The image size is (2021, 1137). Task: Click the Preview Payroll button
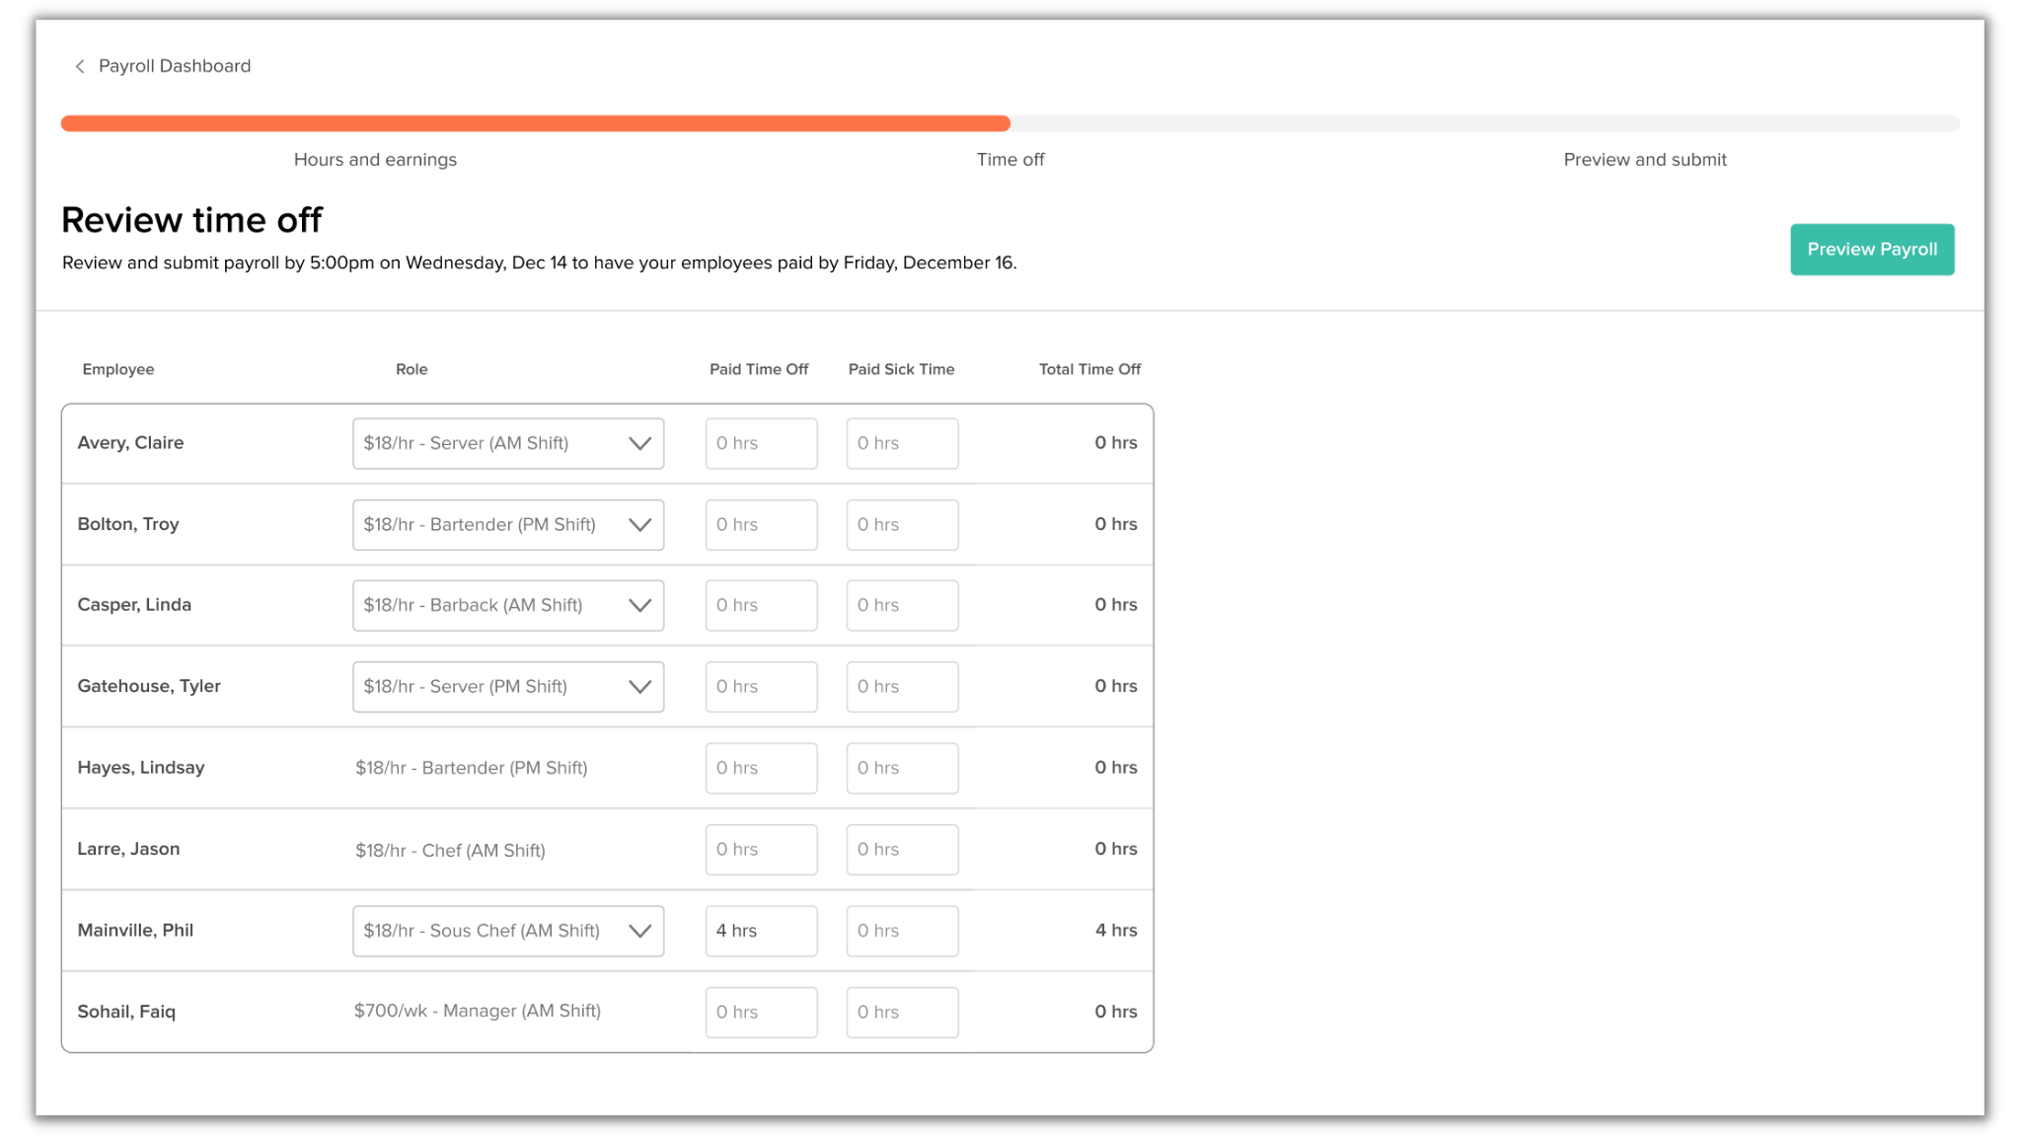point(1871,250)
